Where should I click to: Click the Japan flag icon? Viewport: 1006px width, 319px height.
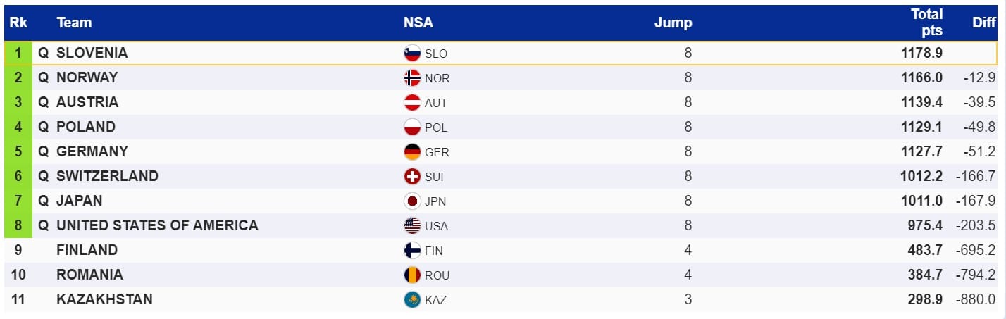412,201
